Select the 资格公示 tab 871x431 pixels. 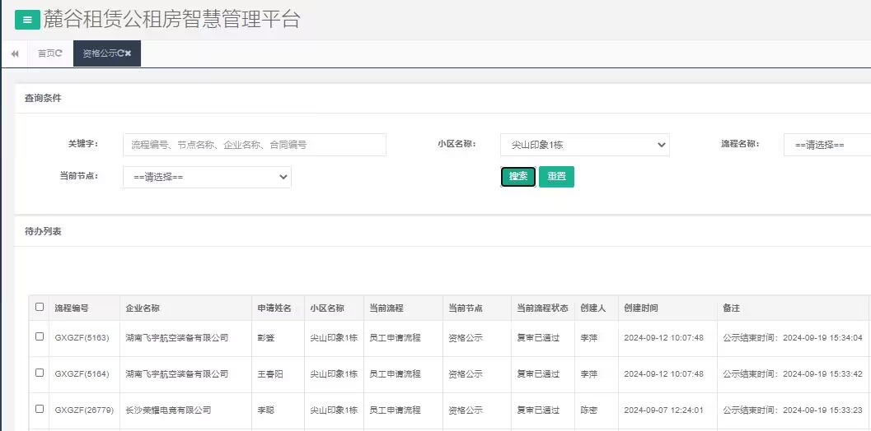click(98, 53)
